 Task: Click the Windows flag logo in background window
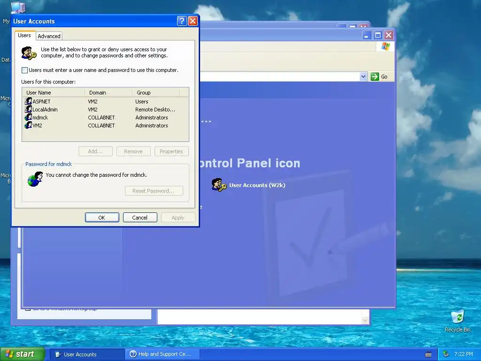(385, 47)
